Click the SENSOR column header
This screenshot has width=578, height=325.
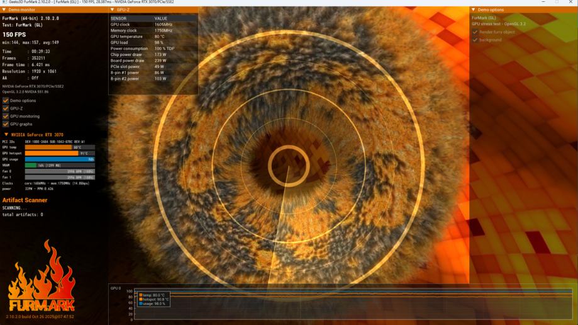(x=118, y=18)
